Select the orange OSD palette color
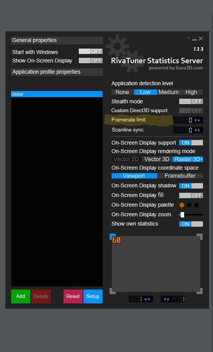 [x=182, y=205]
